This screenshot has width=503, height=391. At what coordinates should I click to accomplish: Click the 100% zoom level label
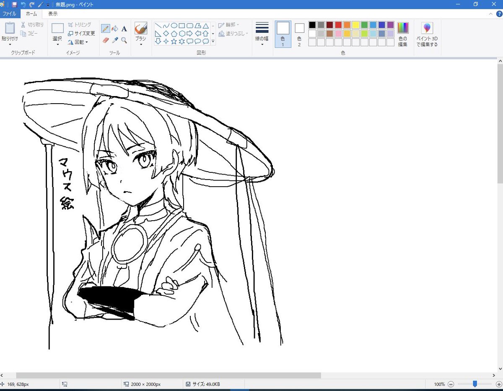439,384
